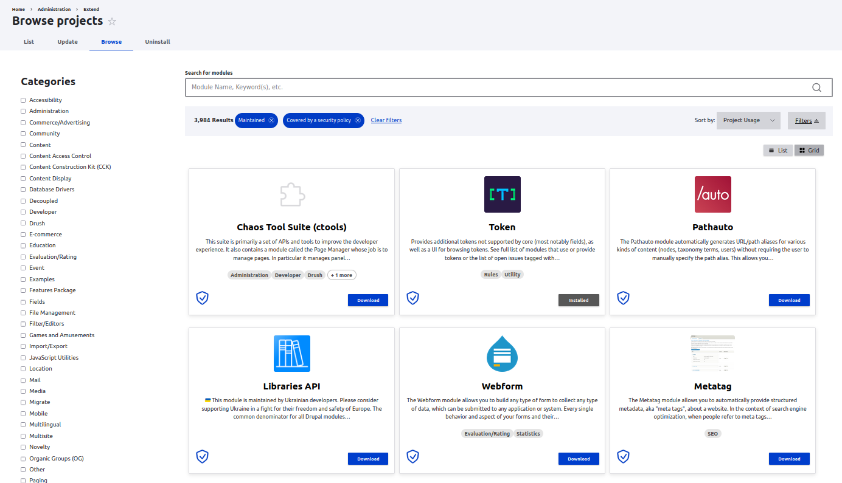Click the Drush tag on ctools card
Viewport: 842px width, 483px height.
(x=315, y=275)
